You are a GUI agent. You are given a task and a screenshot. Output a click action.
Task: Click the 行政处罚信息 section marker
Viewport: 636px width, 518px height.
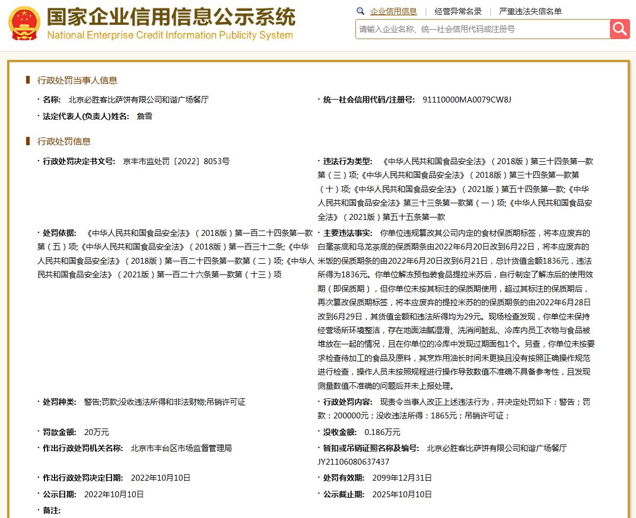pos(28,141)
